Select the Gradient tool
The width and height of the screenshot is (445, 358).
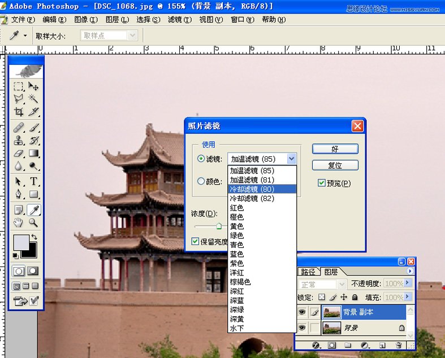click(33, 154)
